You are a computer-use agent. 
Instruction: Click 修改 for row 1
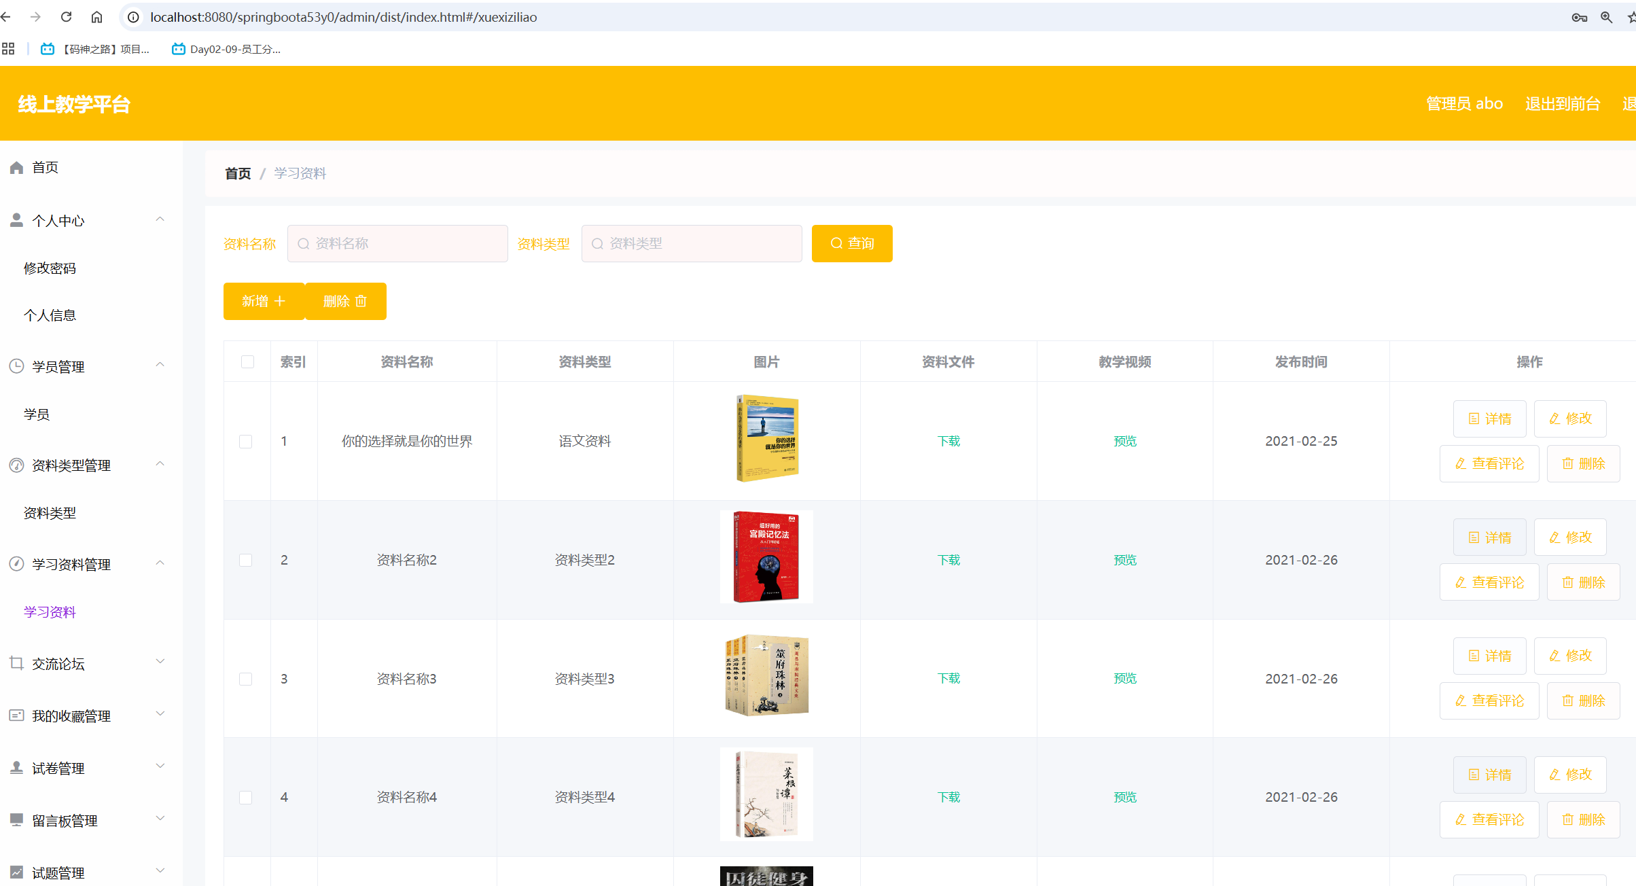coord(1570,419)
